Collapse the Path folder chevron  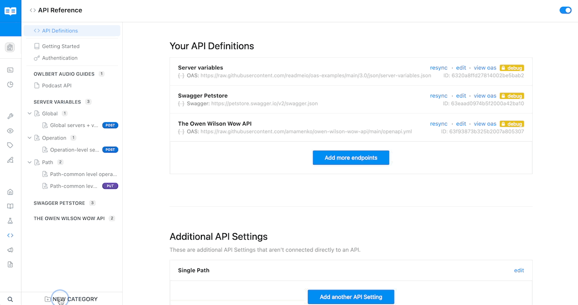(x=29, y=162)
